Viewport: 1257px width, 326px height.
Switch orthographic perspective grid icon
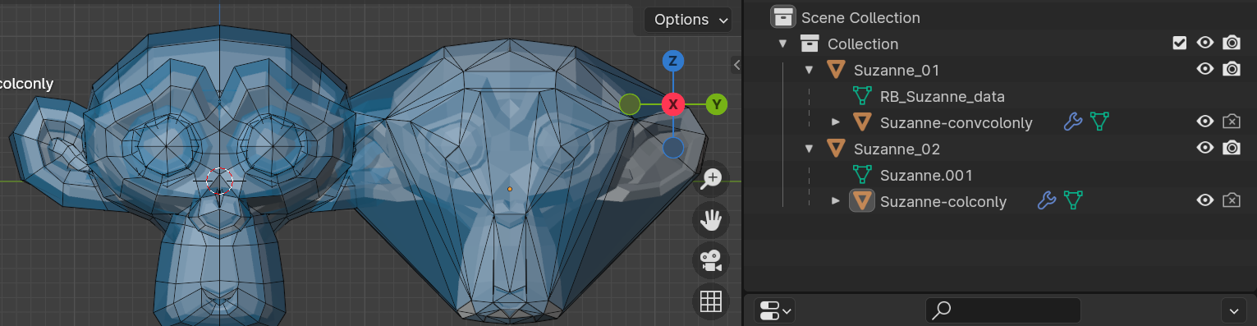point(711,301)
